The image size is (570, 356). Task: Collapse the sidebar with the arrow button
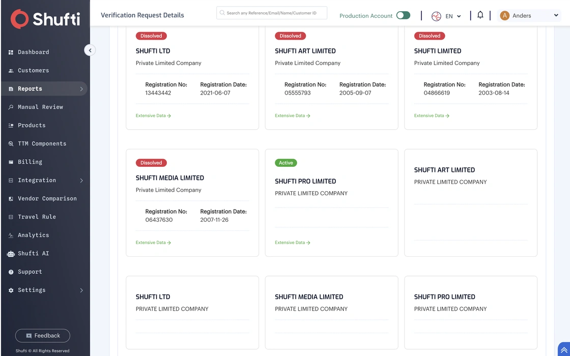click(90, 50)
